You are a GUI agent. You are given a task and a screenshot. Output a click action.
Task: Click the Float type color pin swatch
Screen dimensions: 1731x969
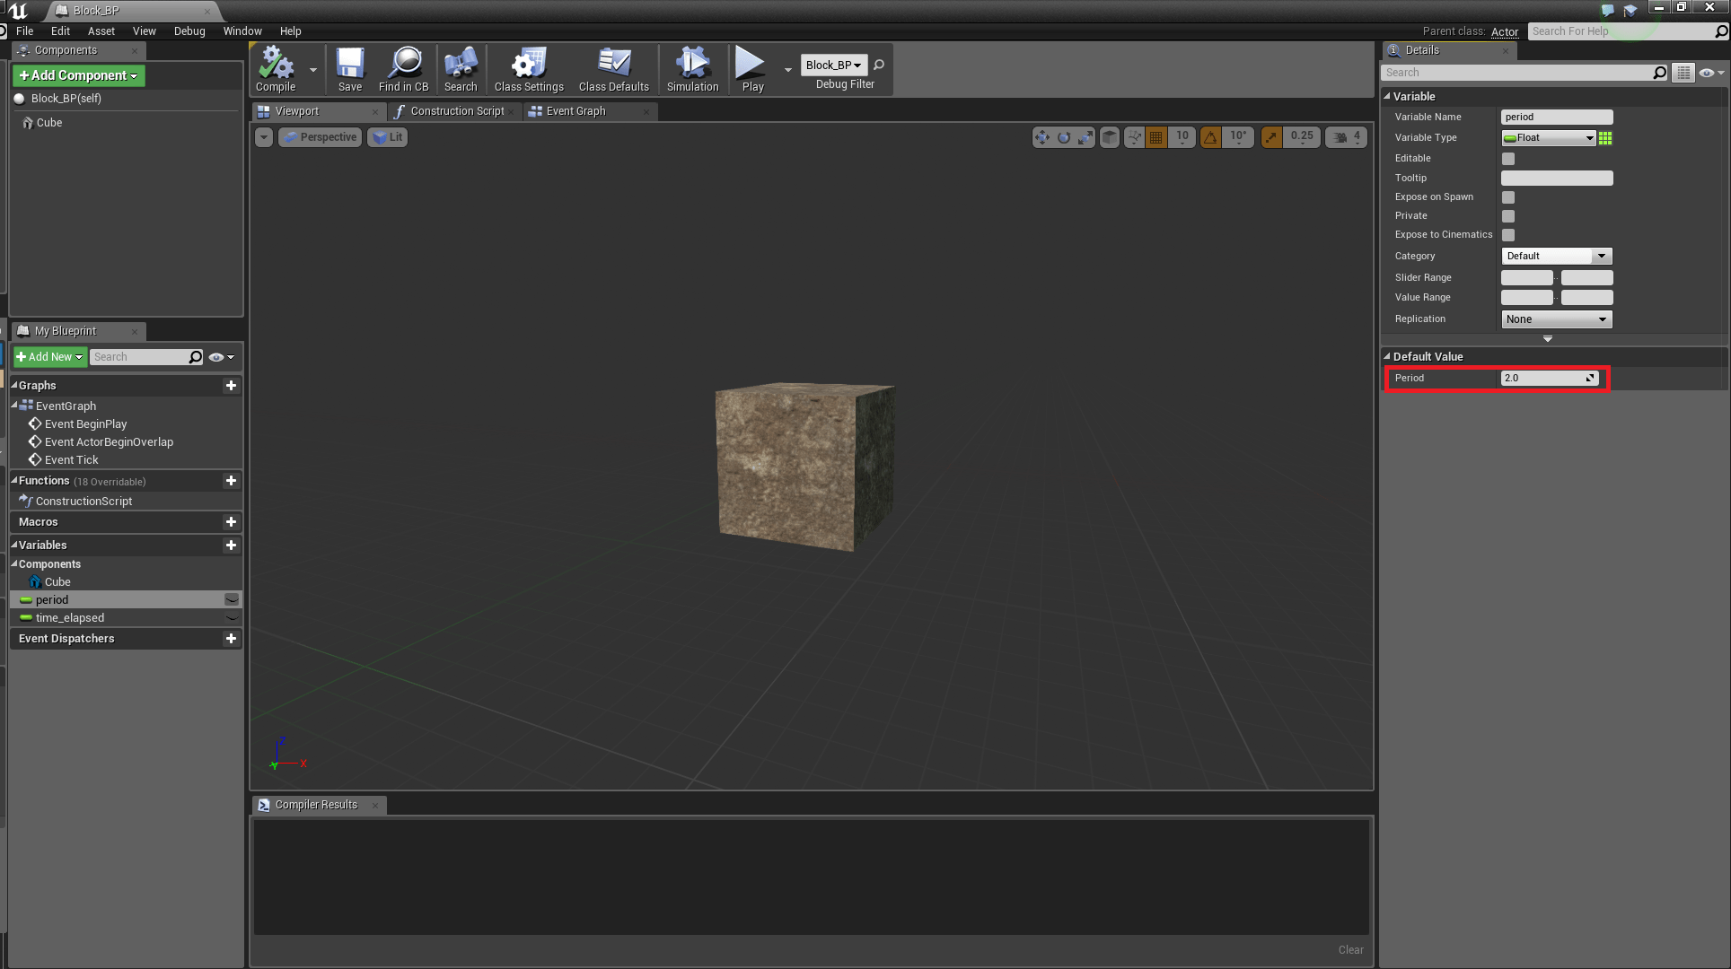coord(1605,137)
